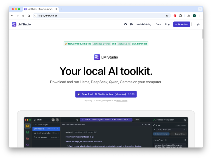Open Chrome three-dot menu
The width and height of the screenshot is (212, 159).
click(200, 16)
